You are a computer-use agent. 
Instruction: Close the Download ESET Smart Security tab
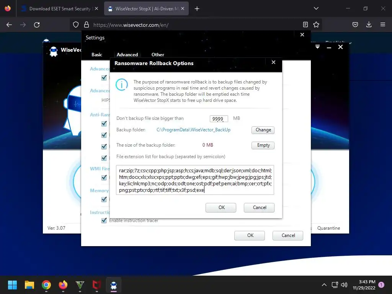click(96, 8)
